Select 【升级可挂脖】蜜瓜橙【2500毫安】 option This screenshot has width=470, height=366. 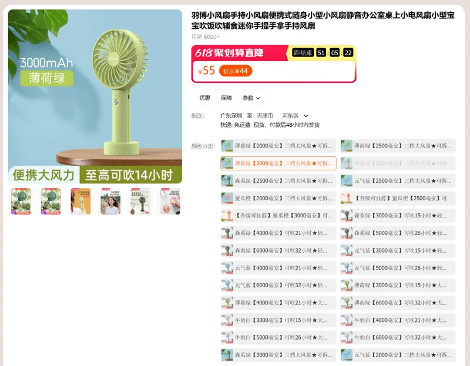[398, 198]
